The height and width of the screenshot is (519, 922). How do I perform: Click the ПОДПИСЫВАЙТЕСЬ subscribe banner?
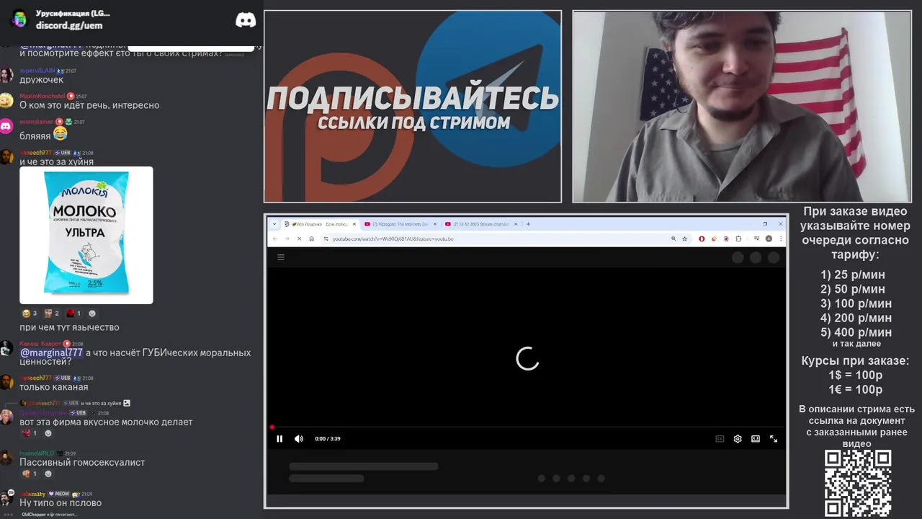click(413, 107)
